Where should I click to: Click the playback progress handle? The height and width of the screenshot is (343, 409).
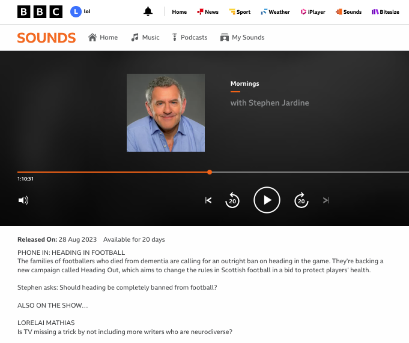pos(210,172)
